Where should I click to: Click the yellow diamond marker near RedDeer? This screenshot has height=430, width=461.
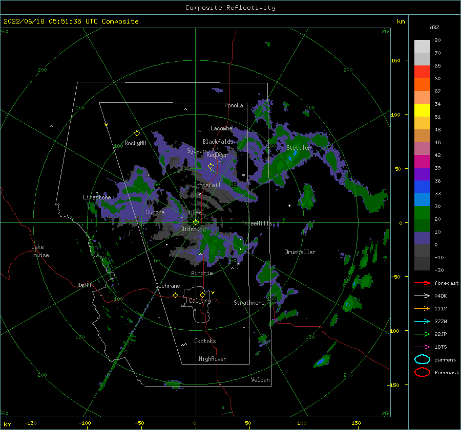pos(211,166)
